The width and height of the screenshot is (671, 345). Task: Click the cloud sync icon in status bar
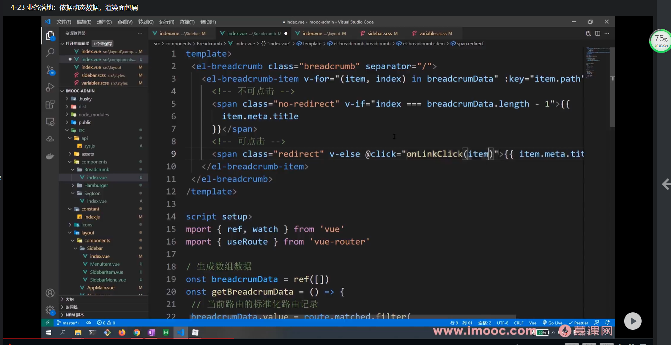pos(89,323)
